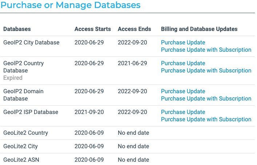Select the GeoIP2 City Database name cell

tap(31, 43)
